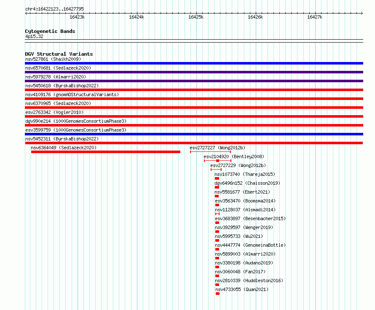Viewport: 375px width, 310px height.
Task: Select the esv2727227 thin span glyph
Action: [210, 152]
